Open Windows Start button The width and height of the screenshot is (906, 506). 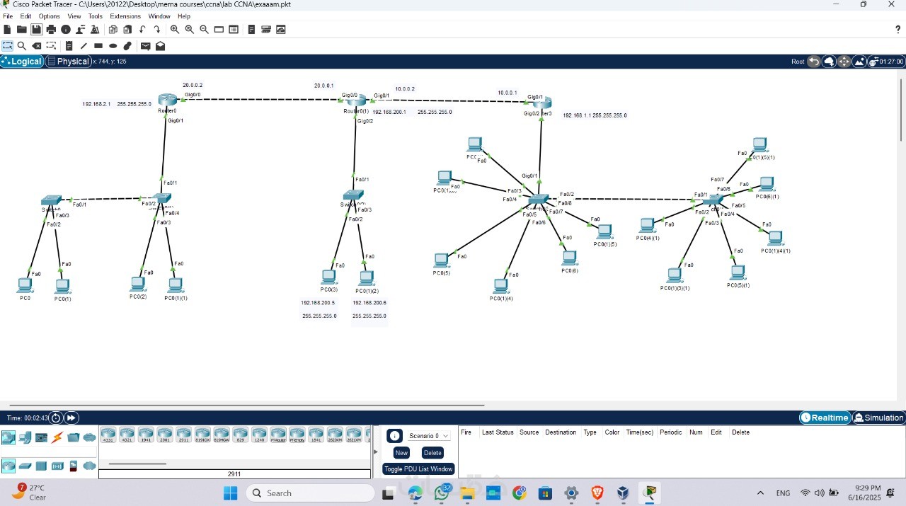tap(230, 493)
